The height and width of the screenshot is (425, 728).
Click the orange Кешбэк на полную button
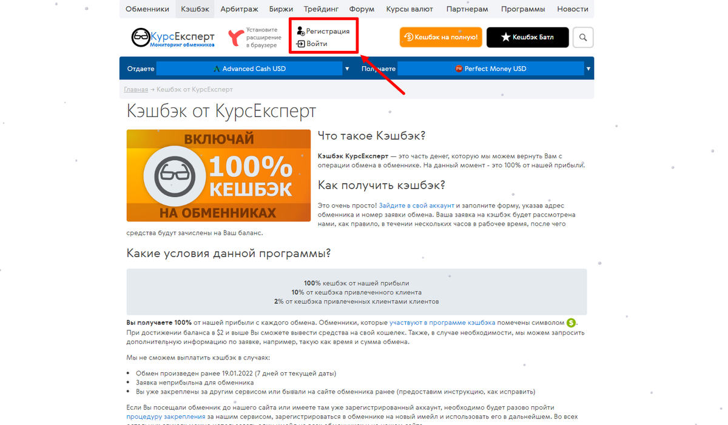click(441, 38)
